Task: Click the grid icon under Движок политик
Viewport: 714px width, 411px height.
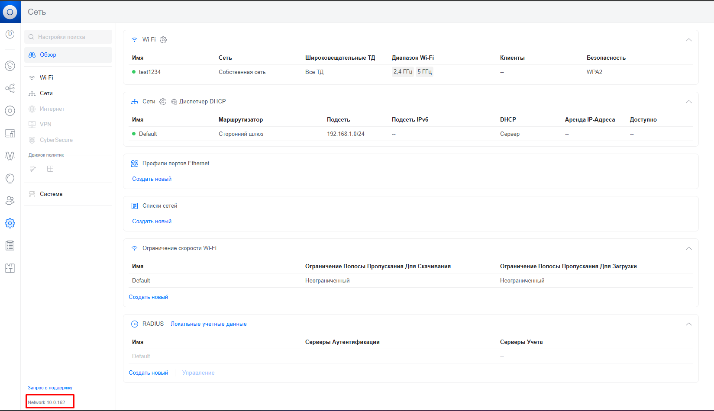Action: tap(50, 169)
